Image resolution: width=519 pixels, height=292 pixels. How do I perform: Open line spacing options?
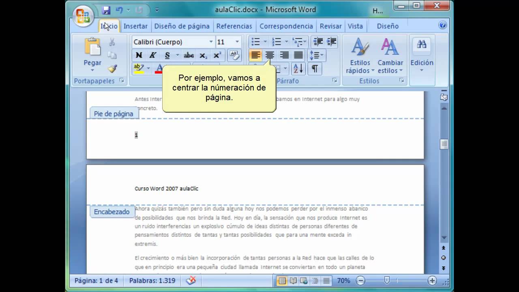317,55
